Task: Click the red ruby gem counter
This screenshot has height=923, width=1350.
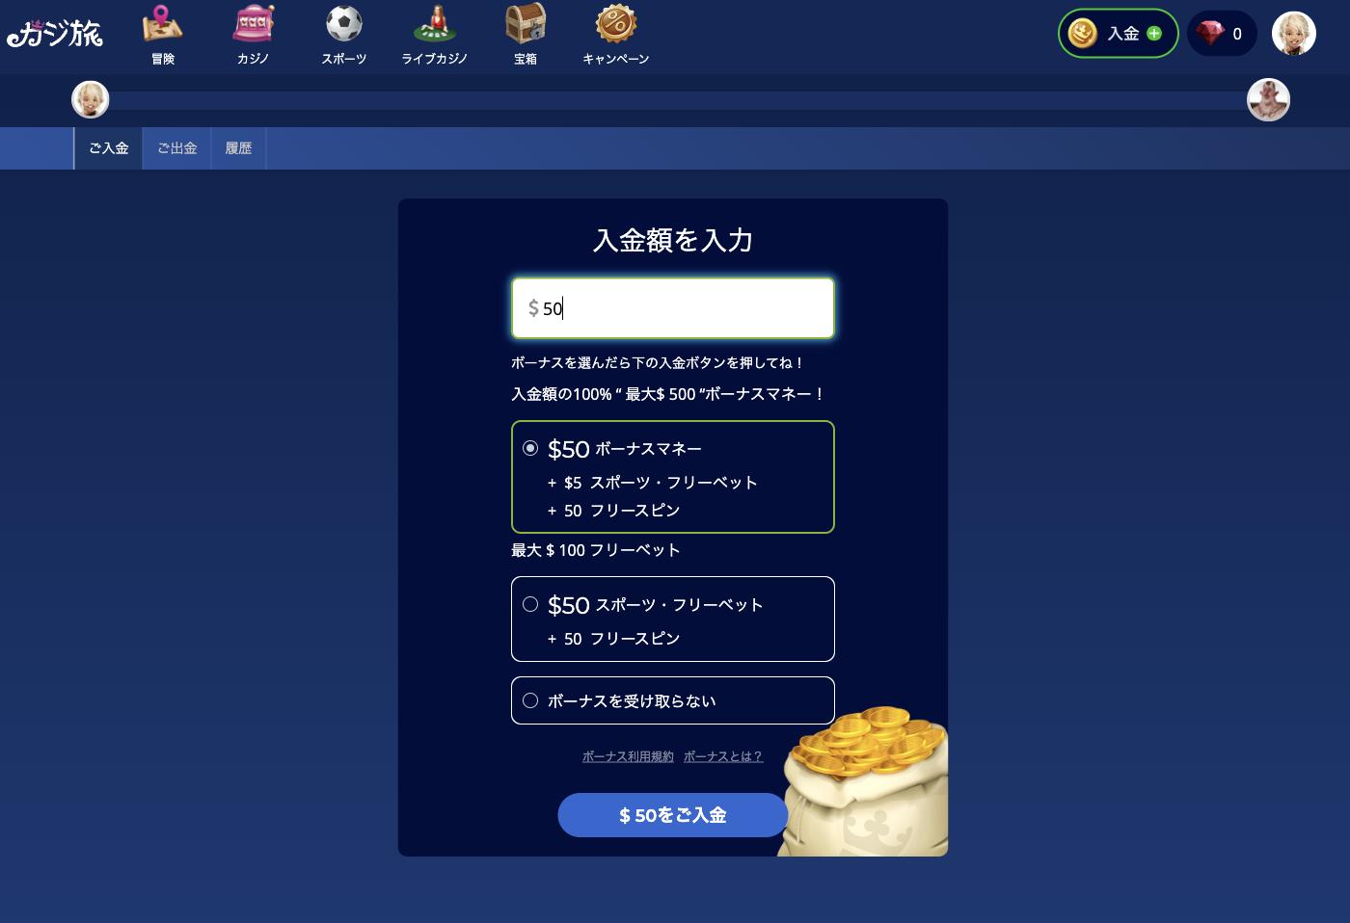Action: (1222, 34)
